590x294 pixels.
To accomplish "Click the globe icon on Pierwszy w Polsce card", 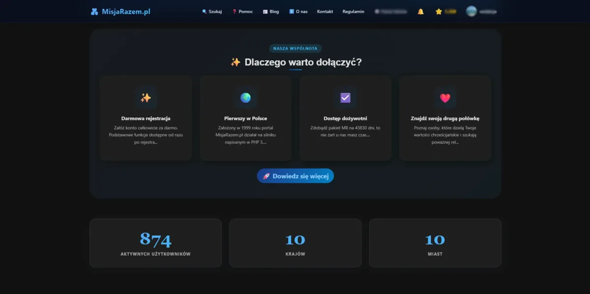I will [x=245, y=98].
